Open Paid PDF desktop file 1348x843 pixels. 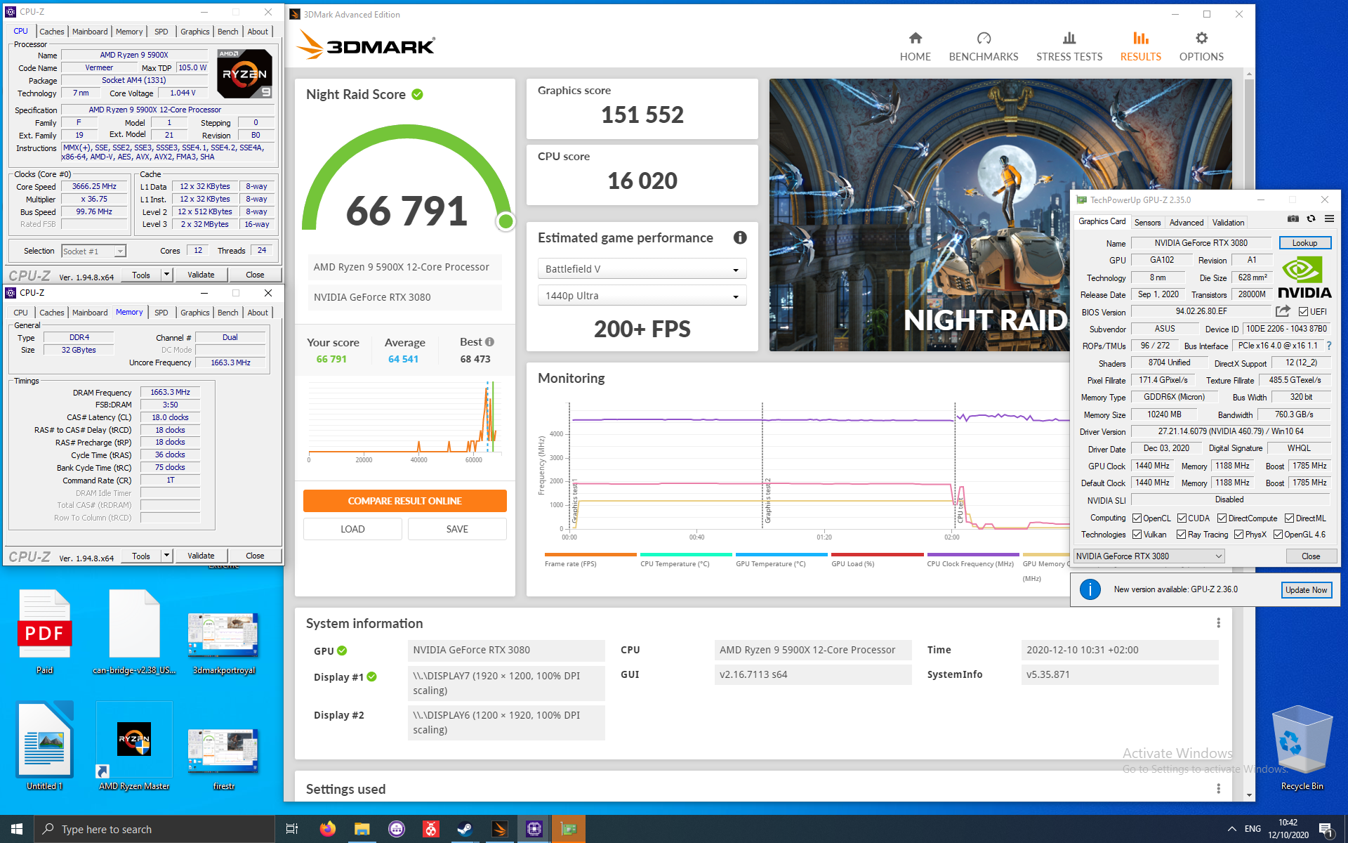[44, 632]
